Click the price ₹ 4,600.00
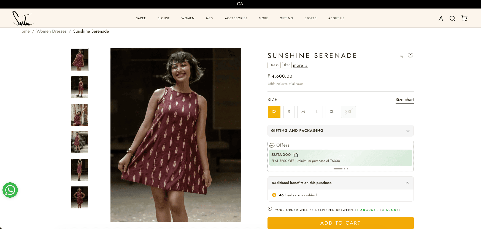The image size is (481, 229). tap(280, 76)
